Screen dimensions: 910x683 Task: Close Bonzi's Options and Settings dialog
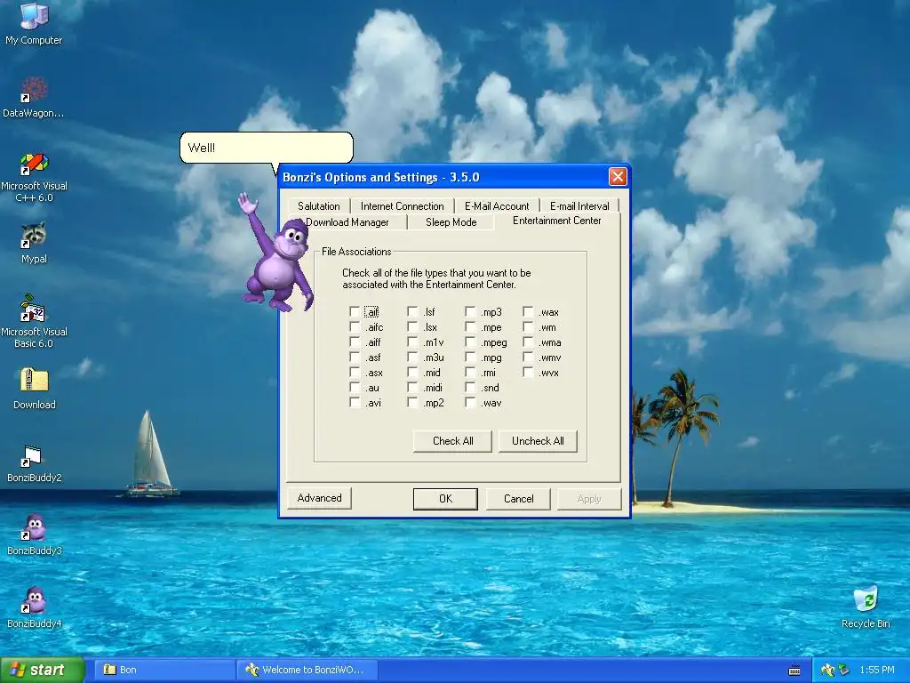tap(618, 177)
